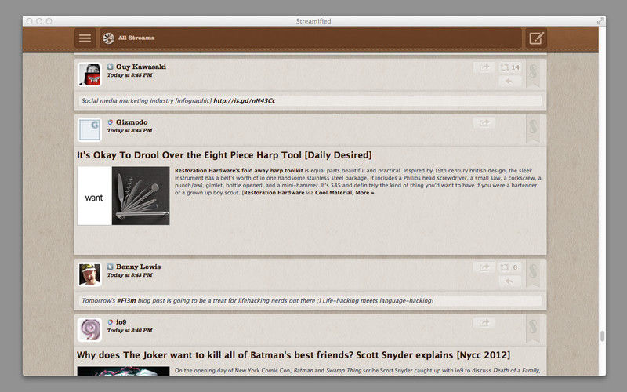The width and height of the screenshot is (627, 392).
Task: Select the io9 source name
Action: [121, 322]
